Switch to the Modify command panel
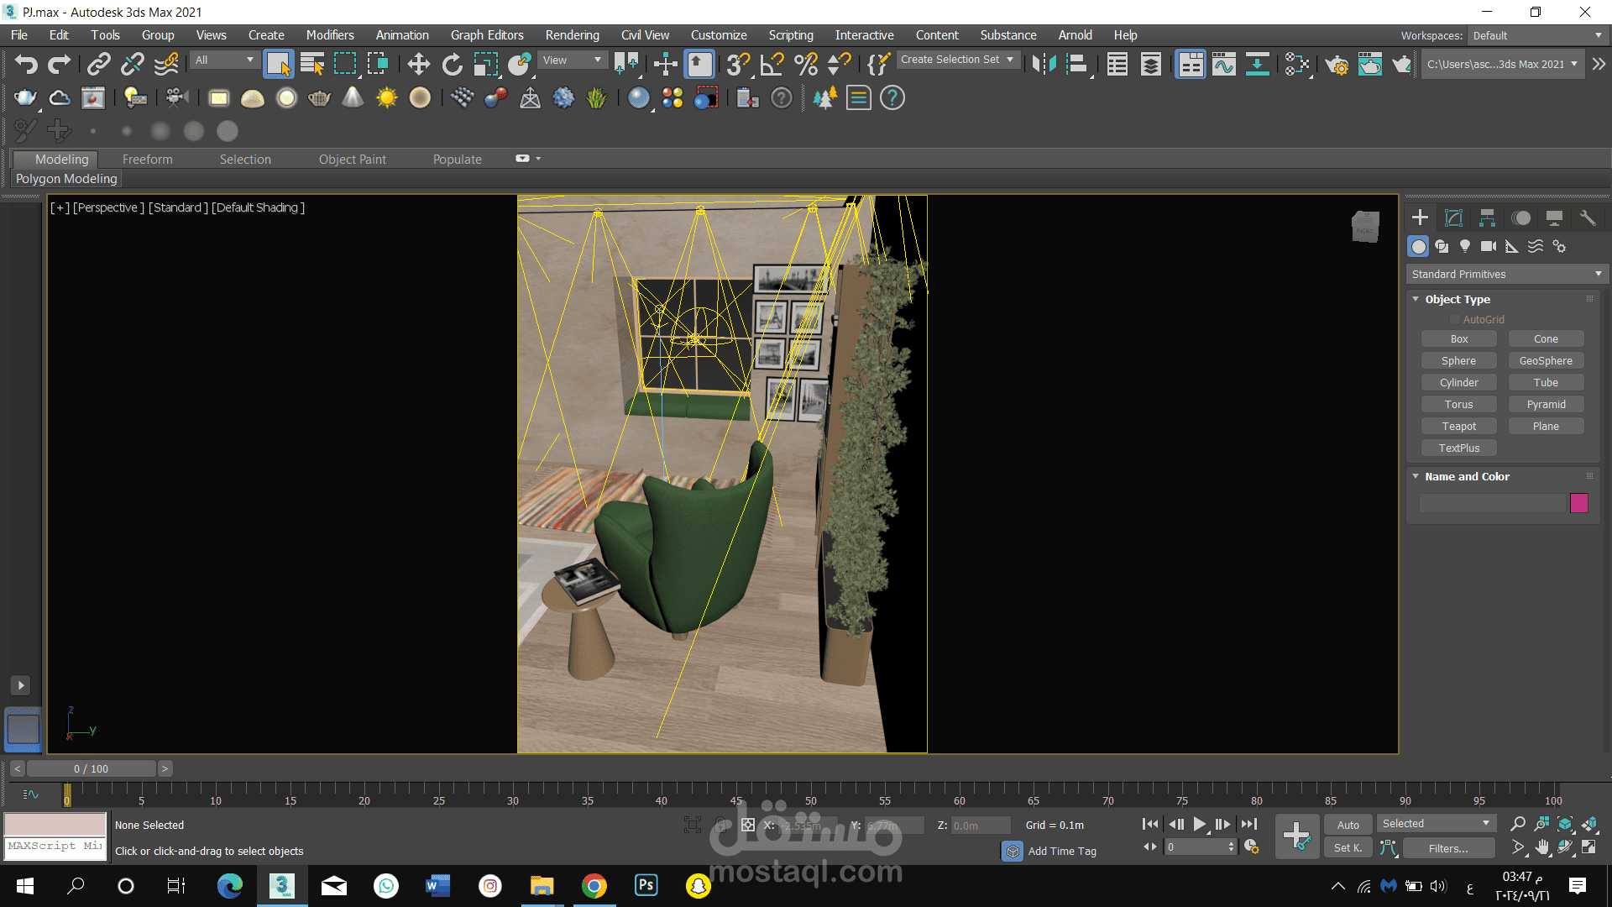Image resolution: width=1612 pixels, height=907 pixels. [x=1453, y=218]
